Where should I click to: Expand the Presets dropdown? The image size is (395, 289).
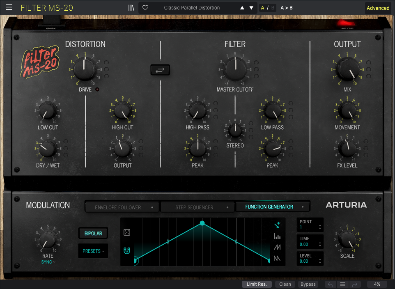[93, 251]
